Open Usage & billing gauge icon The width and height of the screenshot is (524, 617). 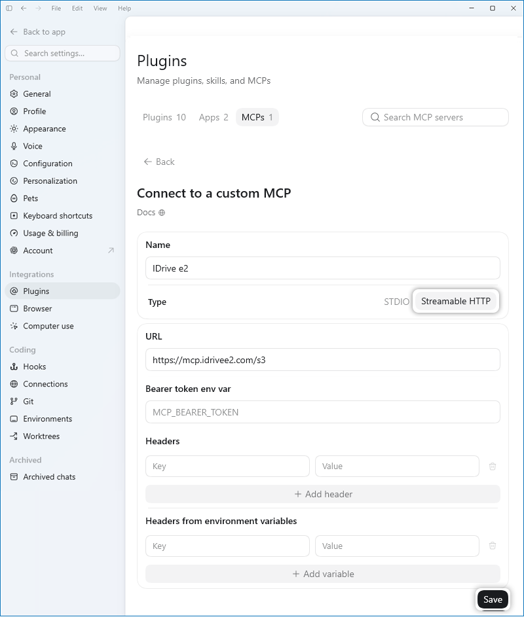pyautogui.click(x=14, y=233)
